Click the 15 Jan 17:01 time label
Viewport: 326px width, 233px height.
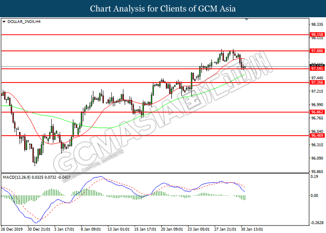pos(145,229)
